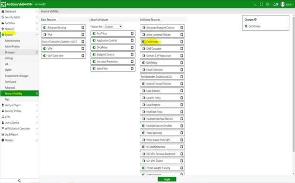295x183 pixels.
Task: Click the plus icon on Web Filter row
Action: pos(132,69)
